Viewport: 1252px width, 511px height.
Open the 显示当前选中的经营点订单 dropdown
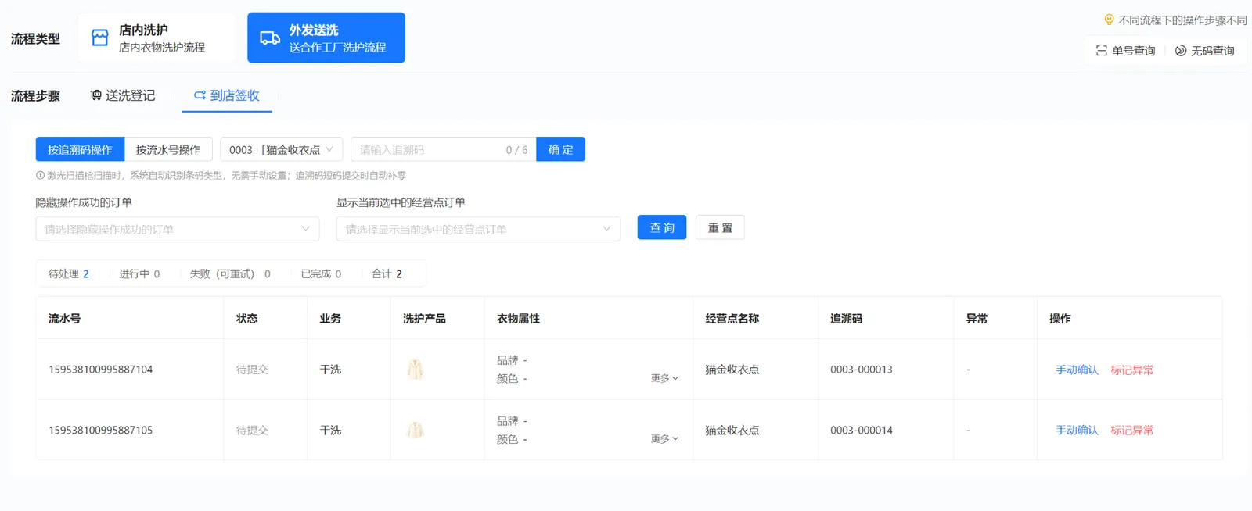478,229
